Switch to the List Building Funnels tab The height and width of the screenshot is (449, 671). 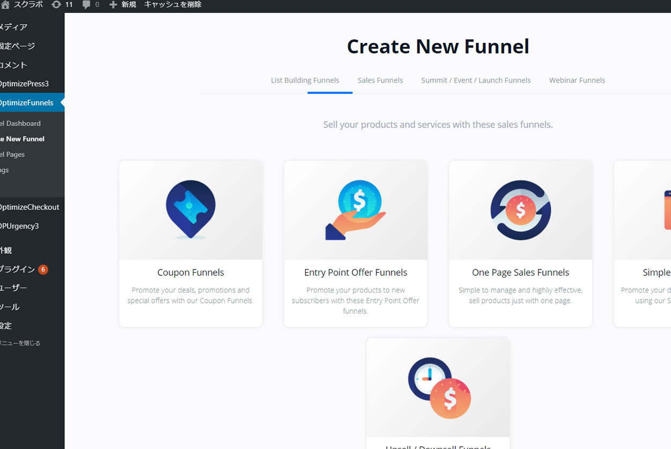coord(305,80)
